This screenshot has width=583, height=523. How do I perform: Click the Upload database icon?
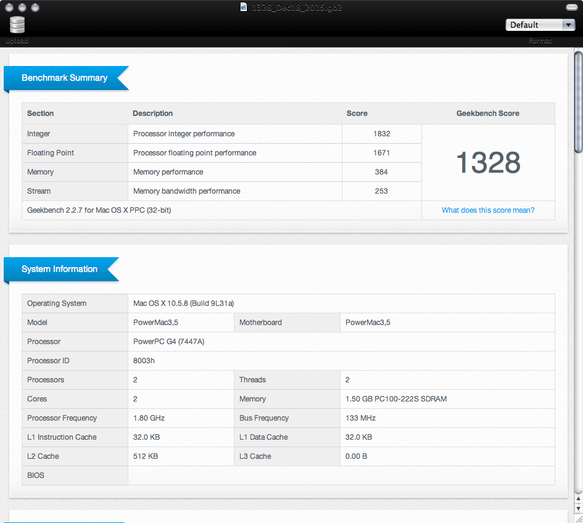pos(17,25)
